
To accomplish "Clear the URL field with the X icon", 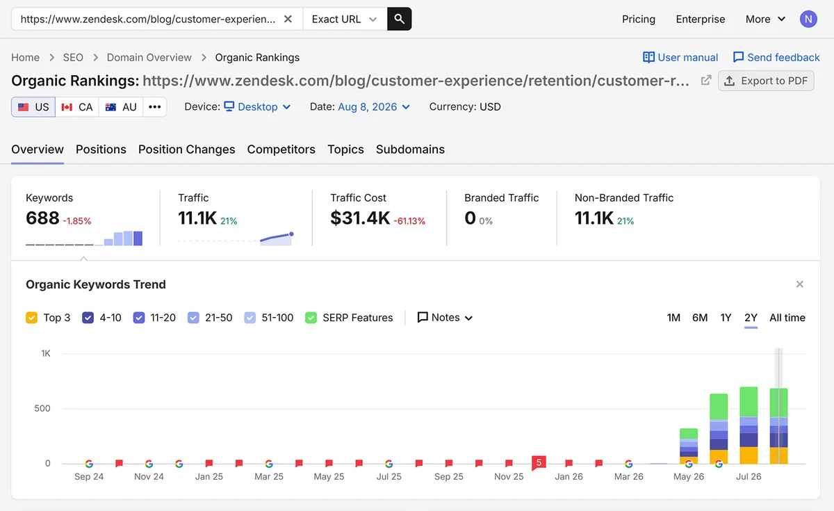I will [288, 19].
